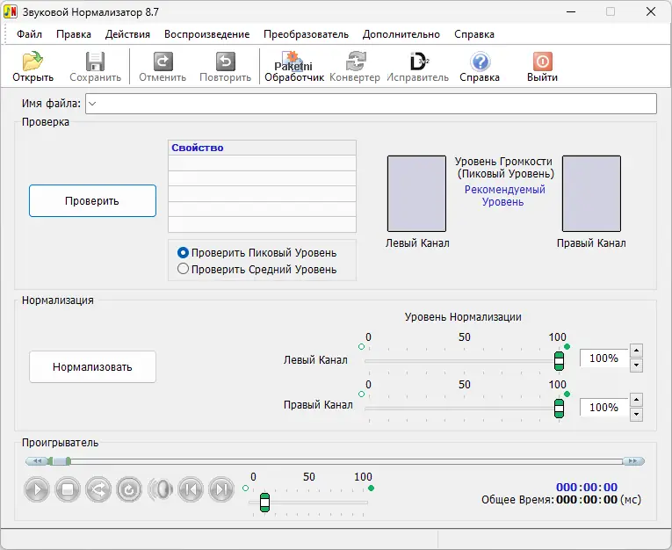Launch the Конвертер tool from toolbar
Viewport: 672px width, 550px height.
point(355,62)
